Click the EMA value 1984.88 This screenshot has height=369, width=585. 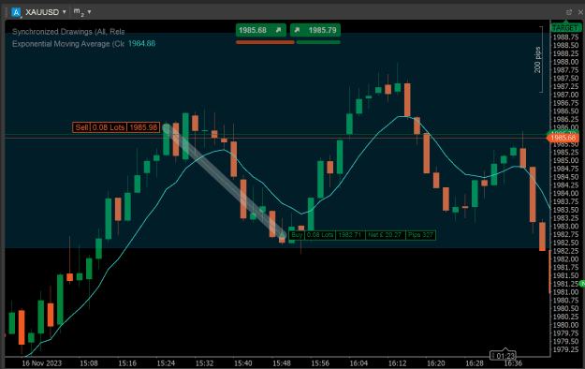pyautogui.click(x=141, y=44)
